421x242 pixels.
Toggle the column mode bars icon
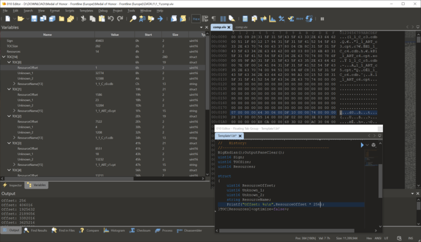click(223, 19)
